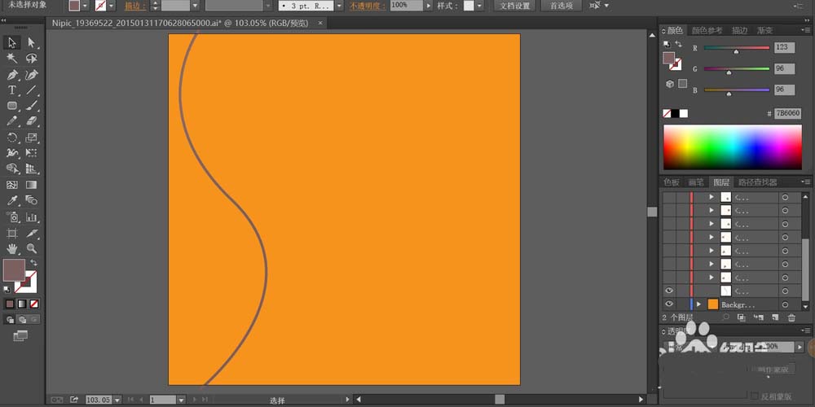This screenshot has height=407, width=815.
Task: Switch to the 描边 panel tab
Action: 740,31
